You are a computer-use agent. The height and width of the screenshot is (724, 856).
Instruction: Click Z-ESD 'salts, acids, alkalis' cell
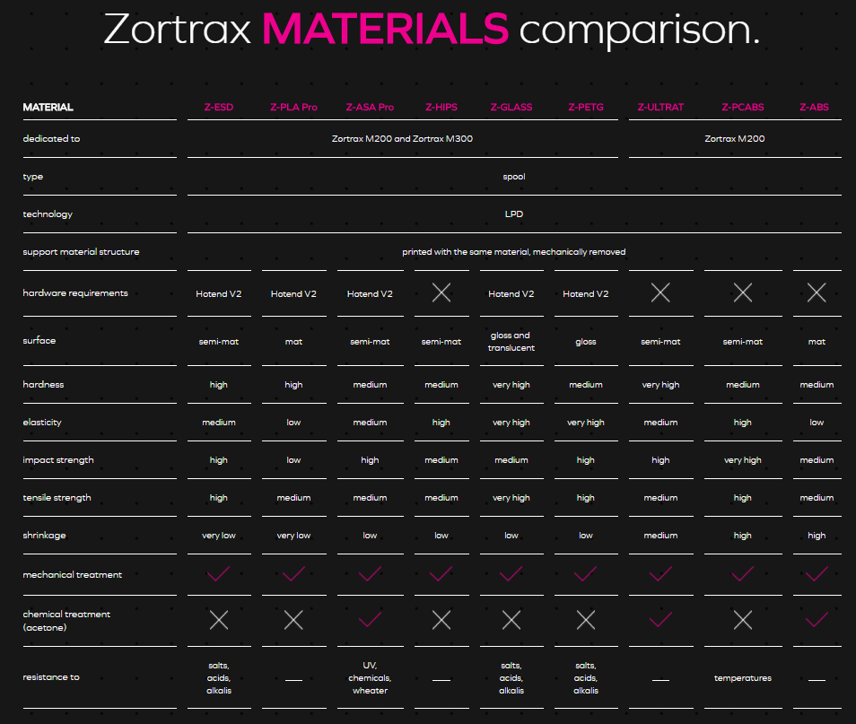tap(218, 678)
